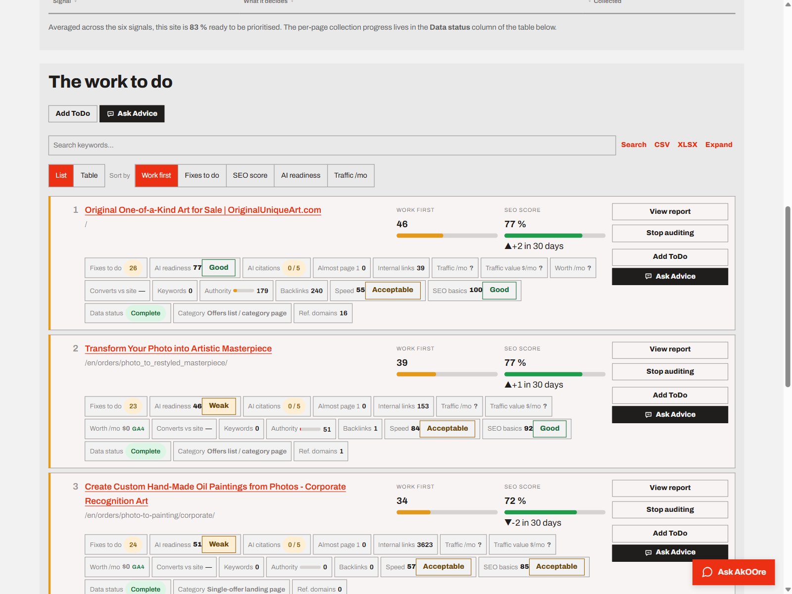
Task: Export the list as XLSX
Action: click(x=687, y=145)
